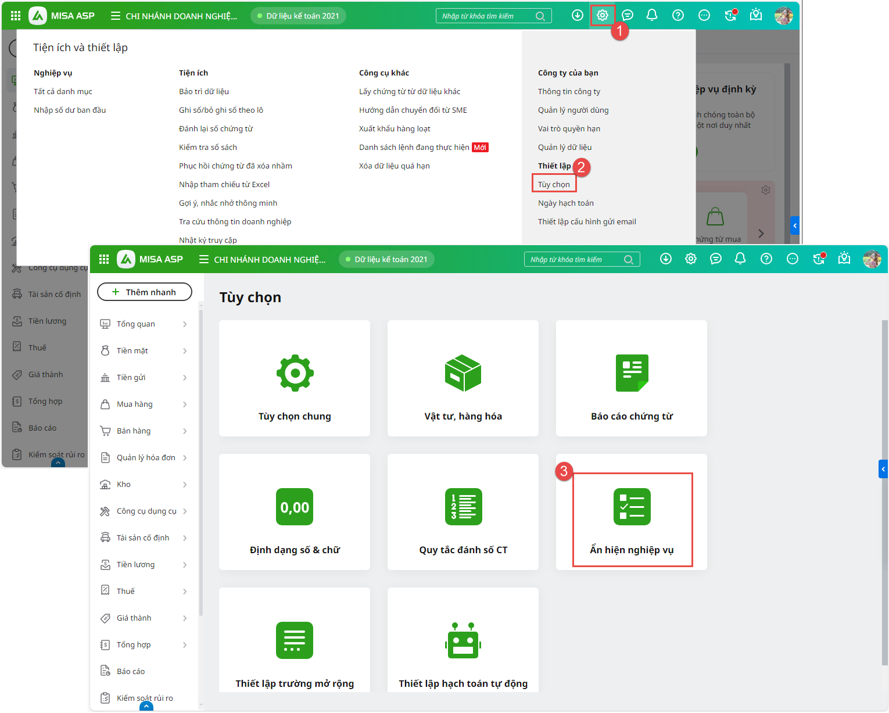This screenshot has width=889, height=713.
Task: Expand the Tiền mặt sidebar chevron
Action: click(185, 351)
